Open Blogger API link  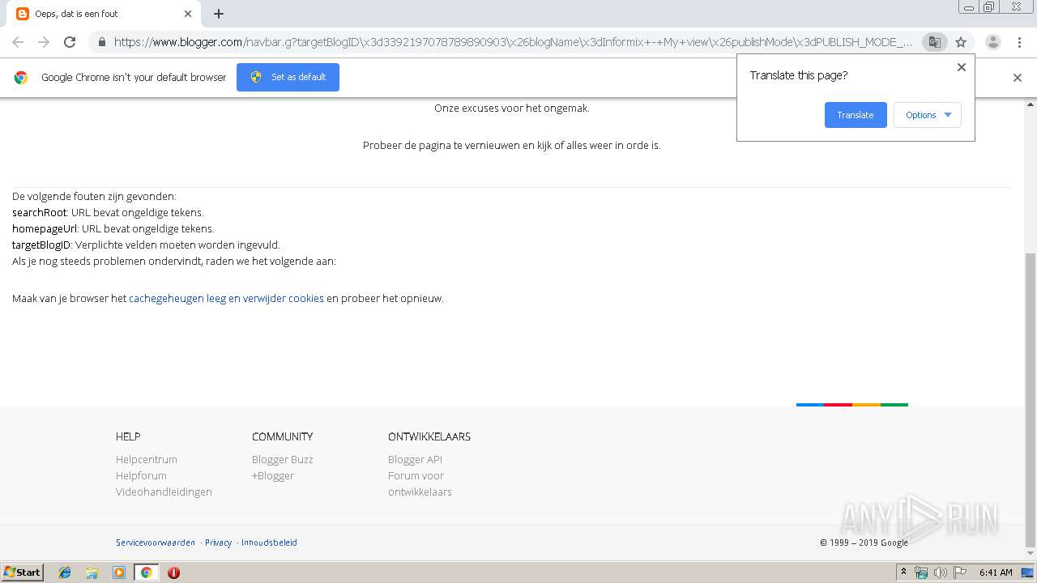point(415,459)
